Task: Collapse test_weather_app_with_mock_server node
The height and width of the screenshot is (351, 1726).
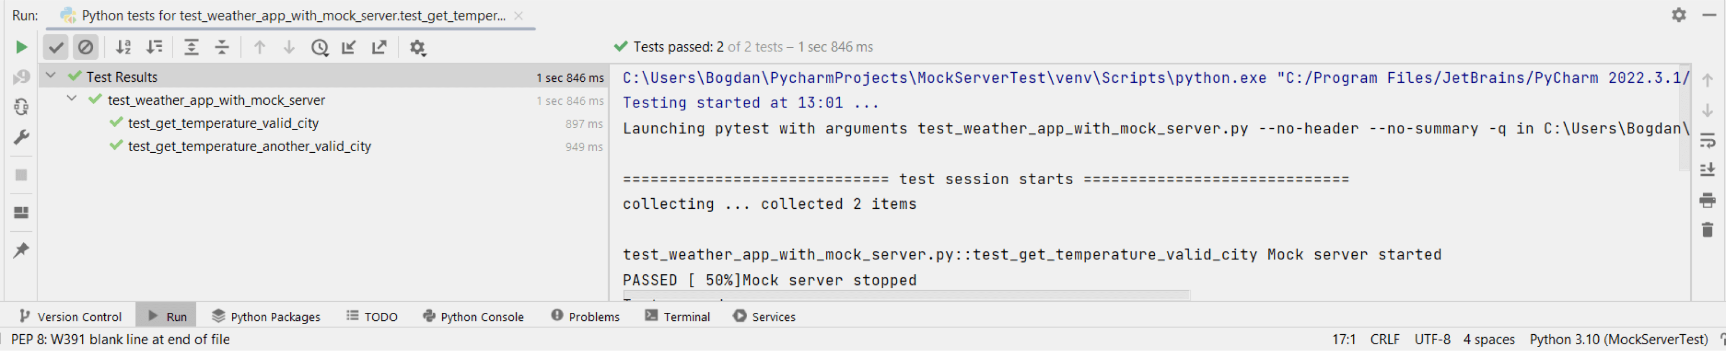Action: point(72,99)
